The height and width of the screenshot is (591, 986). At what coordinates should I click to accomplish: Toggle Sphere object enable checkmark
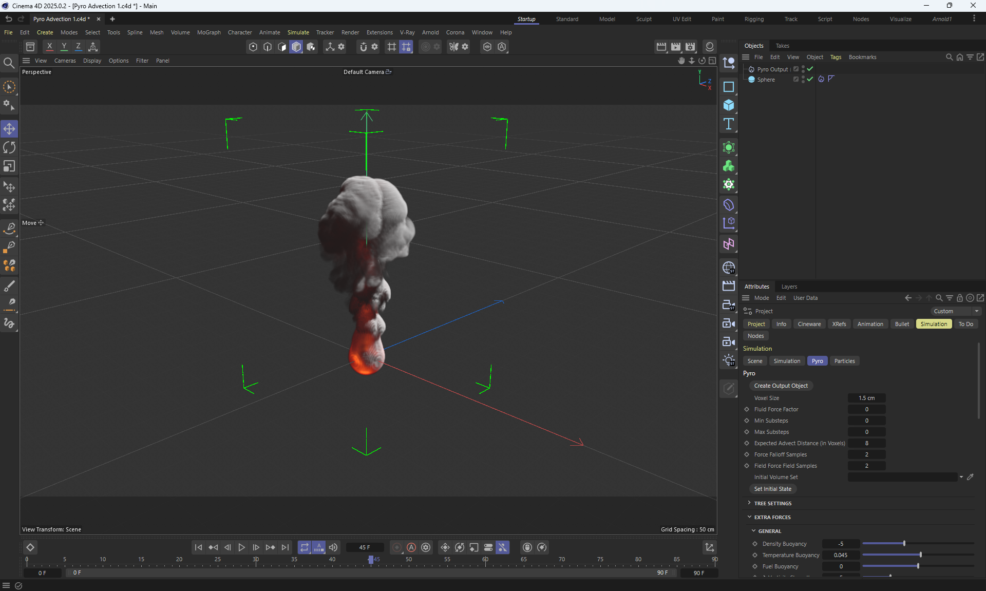(x=810, y=79)
